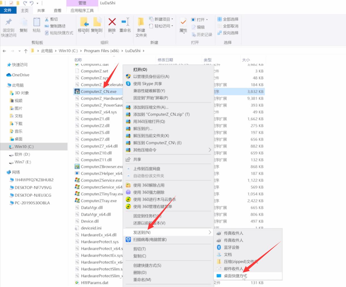
Task: Select Network (网络) in the sidebar
Action: (14, 172)
